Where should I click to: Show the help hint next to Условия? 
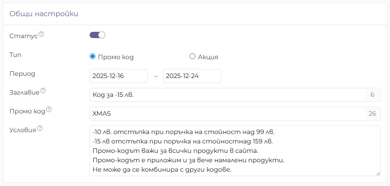pos(40,129)
